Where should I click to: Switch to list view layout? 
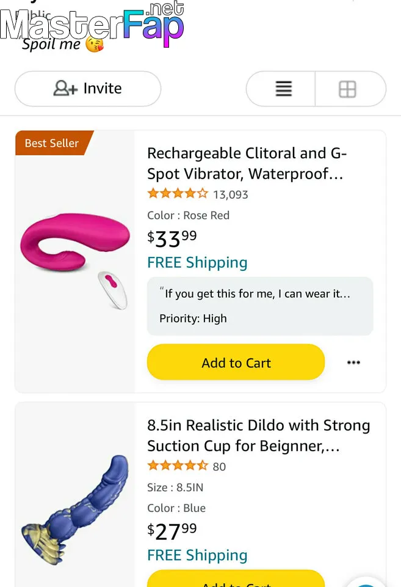[x=283, y=89]
